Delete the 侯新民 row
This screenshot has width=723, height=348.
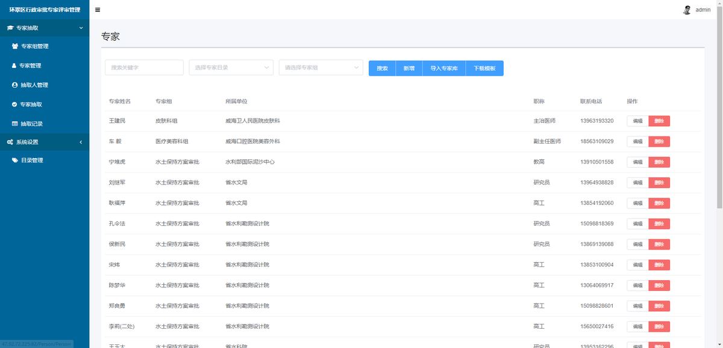coord(659,244)
